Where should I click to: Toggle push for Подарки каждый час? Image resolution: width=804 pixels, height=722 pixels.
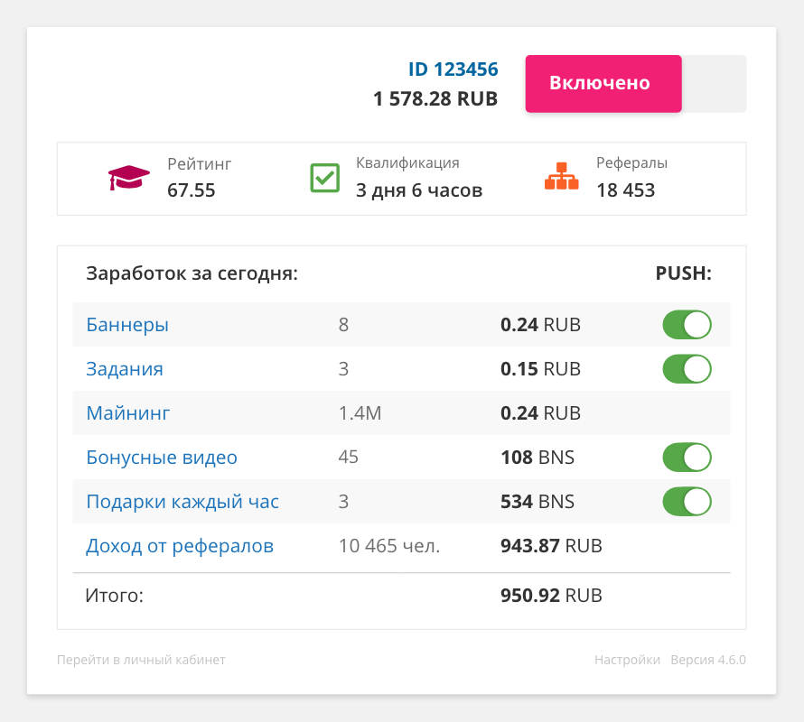(687, 501)
